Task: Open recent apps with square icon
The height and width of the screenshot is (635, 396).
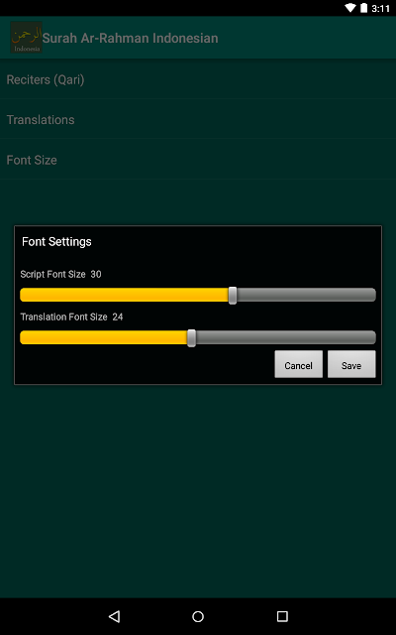Action: [x=282, y=616]
